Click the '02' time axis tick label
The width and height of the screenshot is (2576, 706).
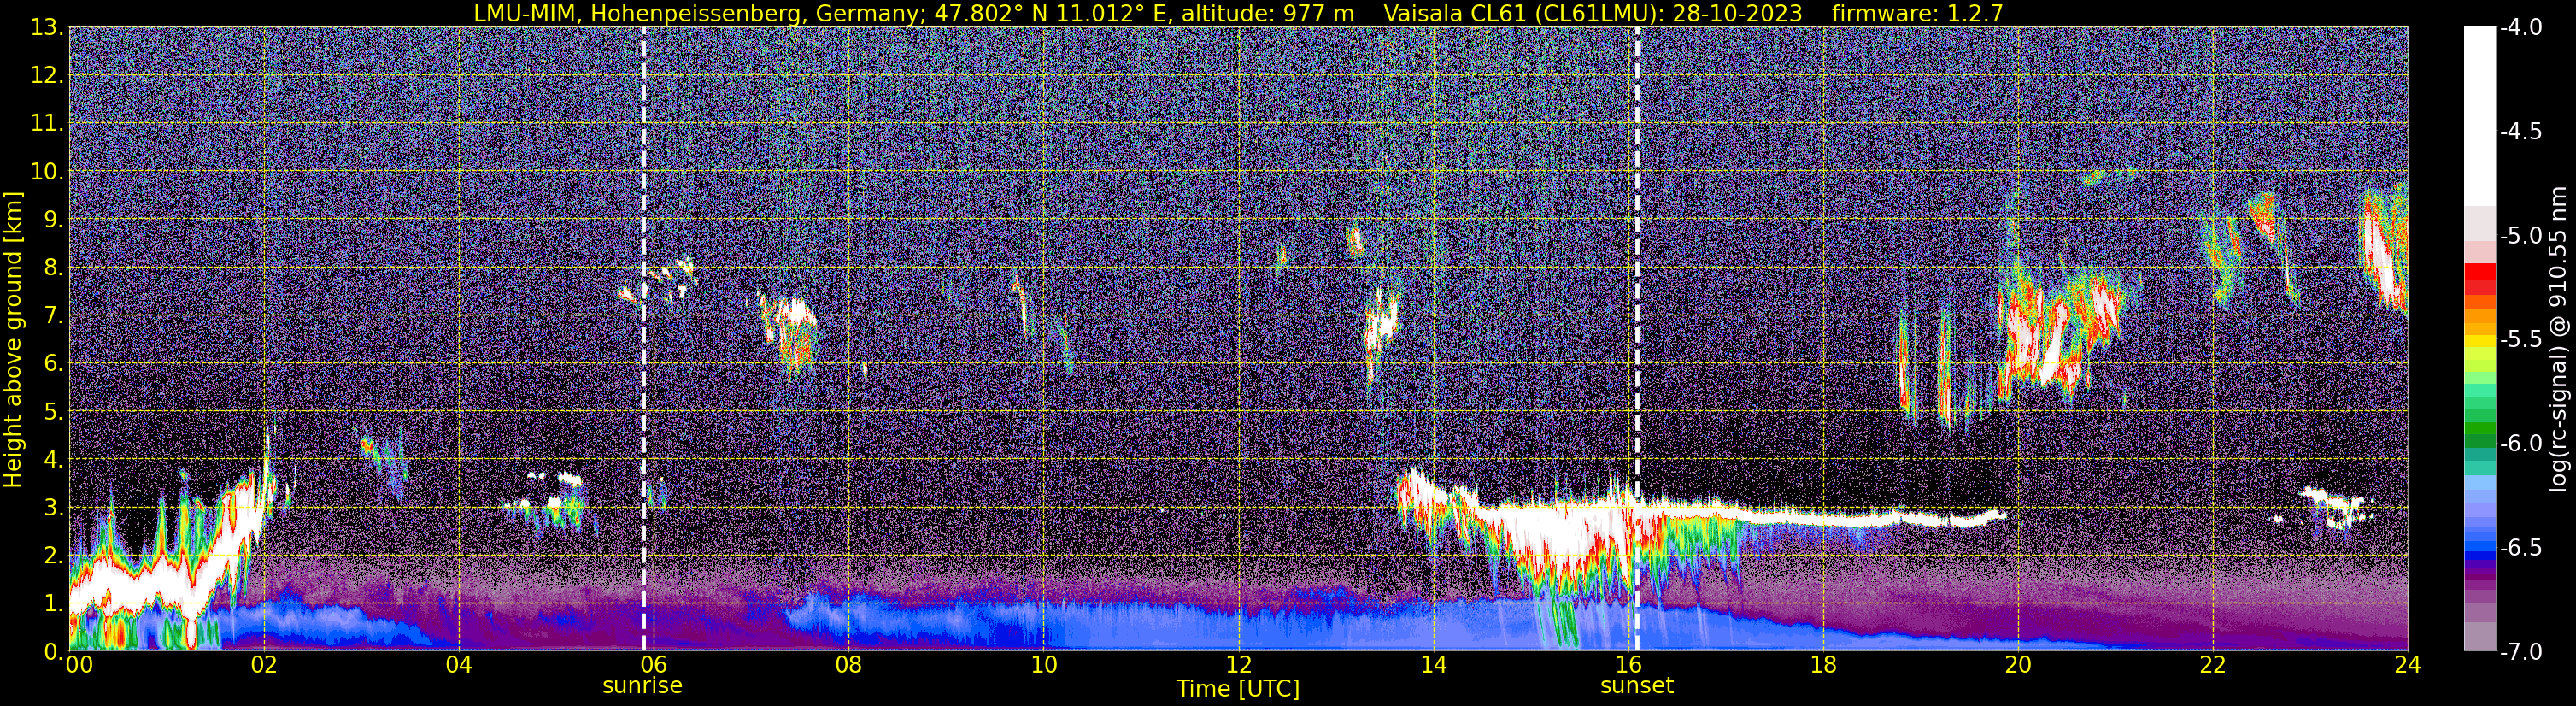[264, 666]
